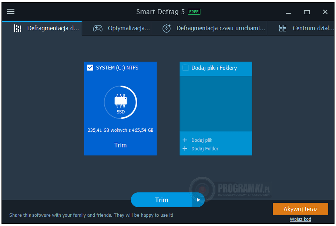Screen dimensions: 336x226
Task: Open the Centrum dział... tab
Action: [x=301, y=28]
